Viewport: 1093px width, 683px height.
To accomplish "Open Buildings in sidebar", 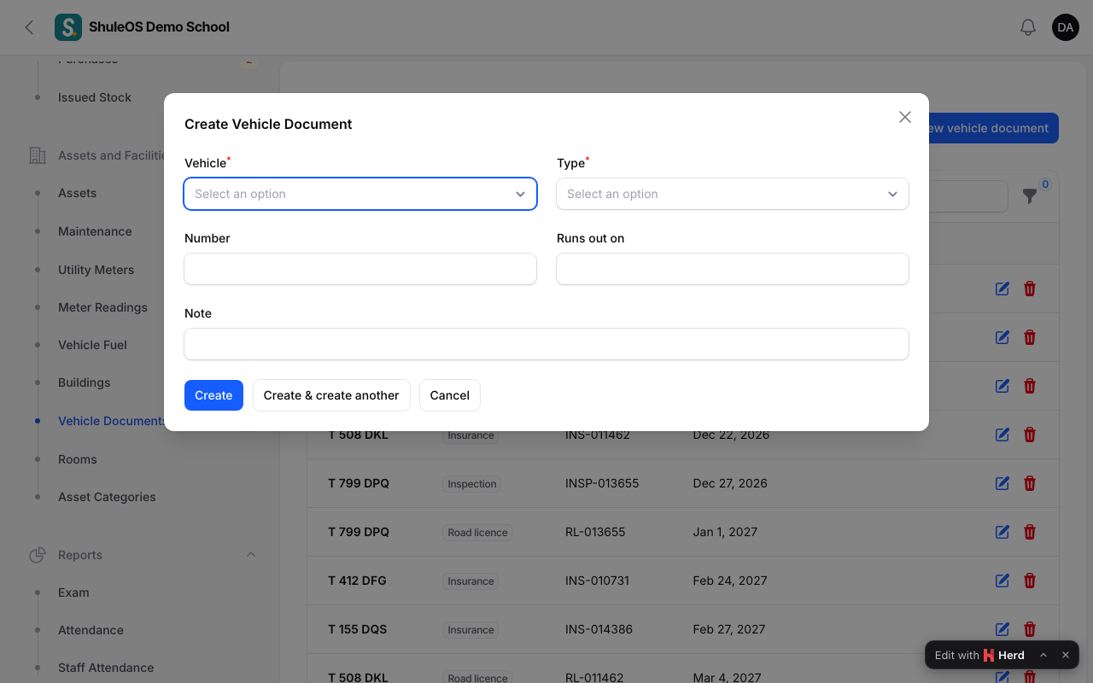I will (x=84, y=382).
